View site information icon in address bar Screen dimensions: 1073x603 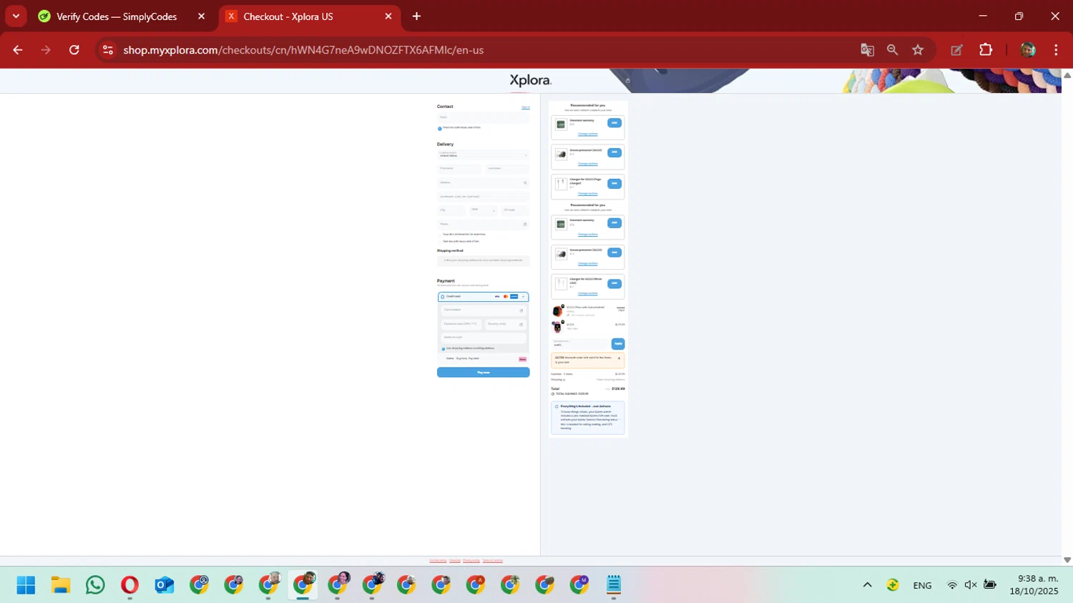coord(108,50)
